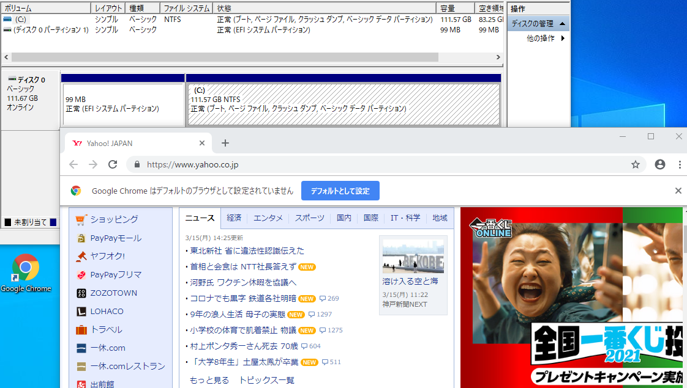
Task: Click the Chrome forward arrow
Action: pos(93,164)
